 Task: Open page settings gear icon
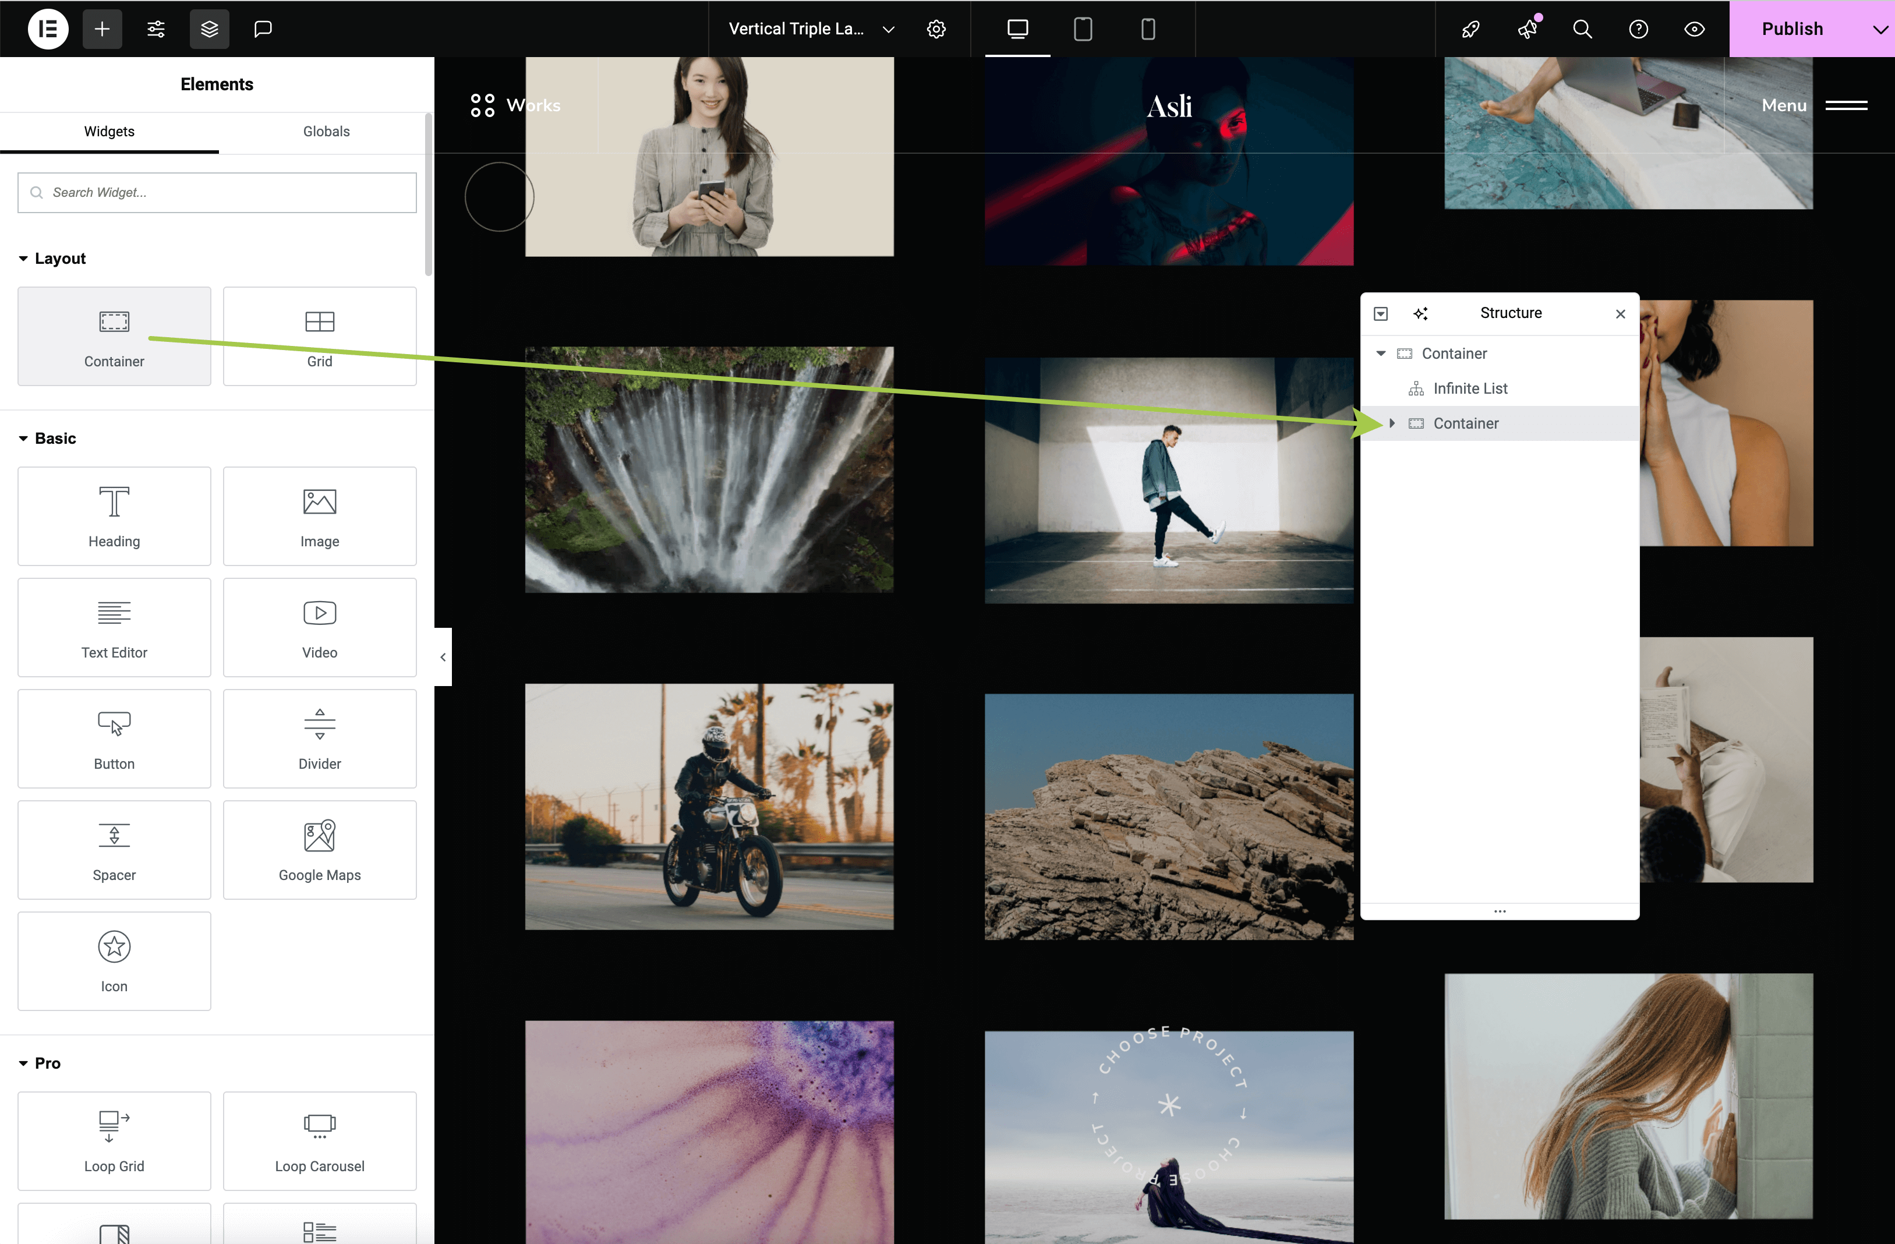point(936,30)
